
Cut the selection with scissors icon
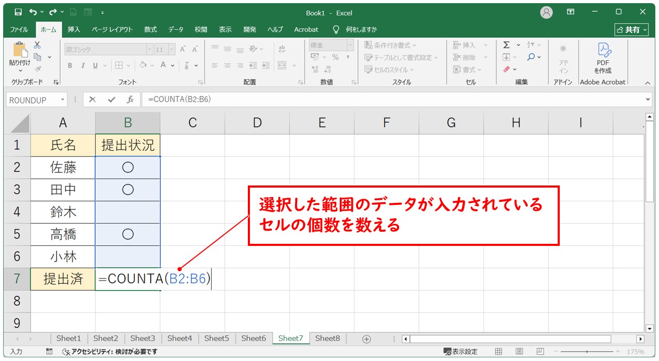(x=37, y=45)
